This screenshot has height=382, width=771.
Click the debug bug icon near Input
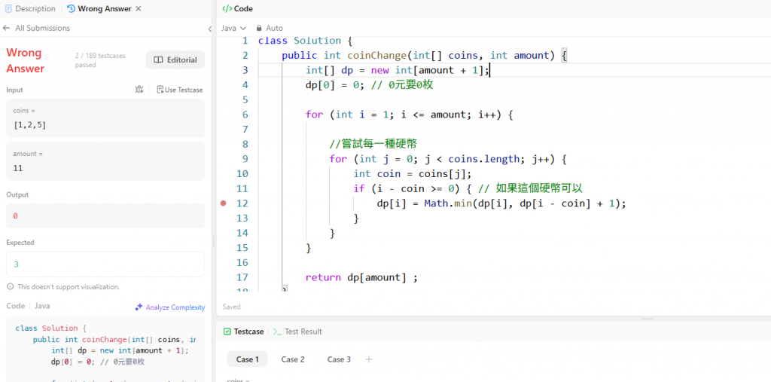tap(139, 90)
